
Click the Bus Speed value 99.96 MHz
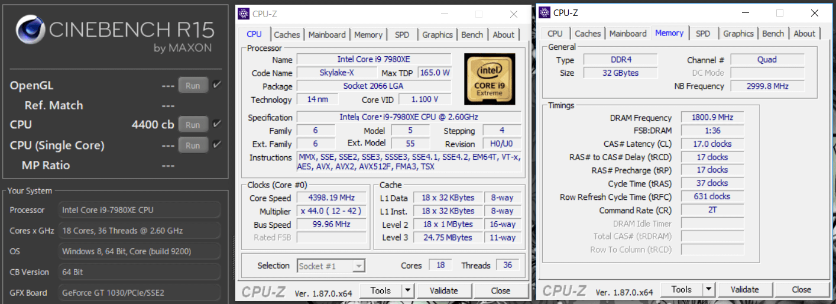[331, 225]
